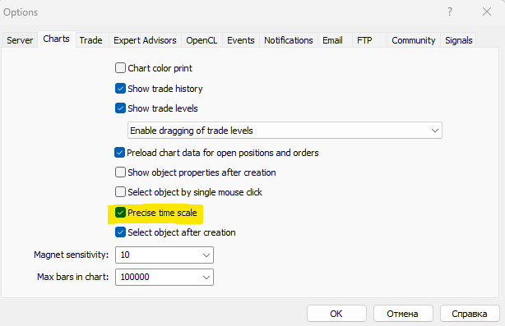Click the Отмена cancel button
The height and width of the screenshot is (326, 505).
[x=403, y=314]
